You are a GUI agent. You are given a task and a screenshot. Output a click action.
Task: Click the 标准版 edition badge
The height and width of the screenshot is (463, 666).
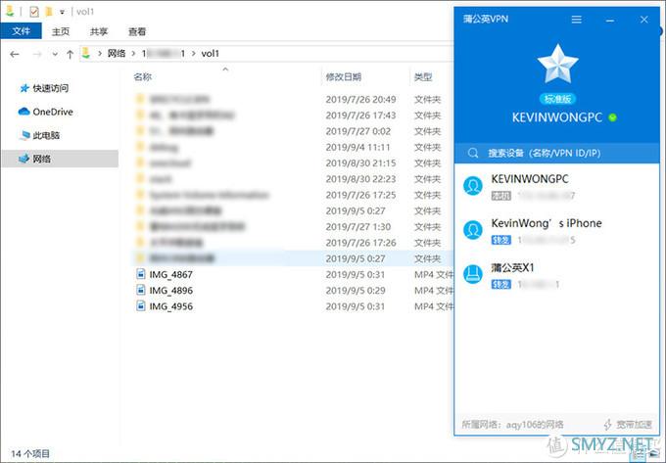(x=557, y=99)
